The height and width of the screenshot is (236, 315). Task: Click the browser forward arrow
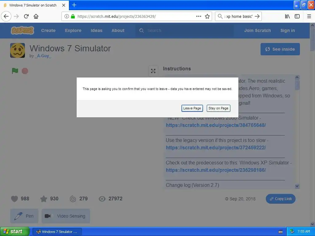tap(16, 16)
